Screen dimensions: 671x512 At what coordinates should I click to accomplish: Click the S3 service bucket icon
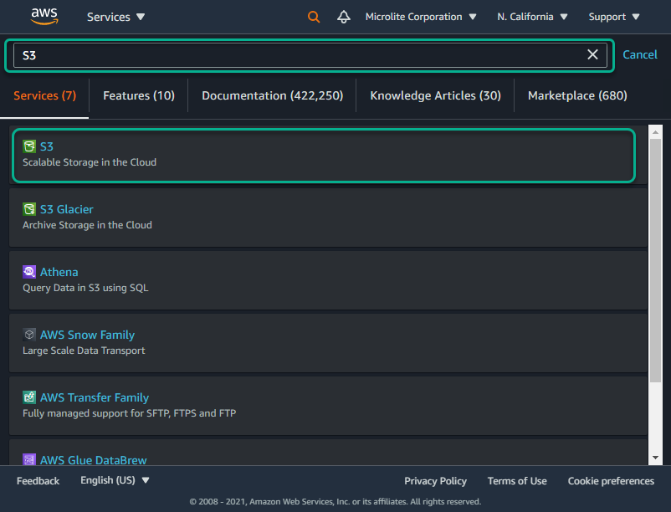point(29,146)
